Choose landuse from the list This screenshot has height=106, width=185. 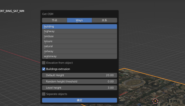point(80,36)
